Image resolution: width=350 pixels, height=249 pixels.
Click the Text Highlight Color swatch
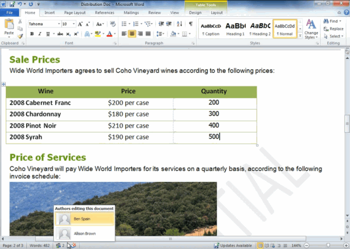97,34
